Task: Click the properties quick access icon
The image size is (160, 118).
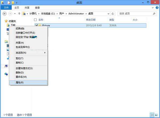Action: [9, 3]
